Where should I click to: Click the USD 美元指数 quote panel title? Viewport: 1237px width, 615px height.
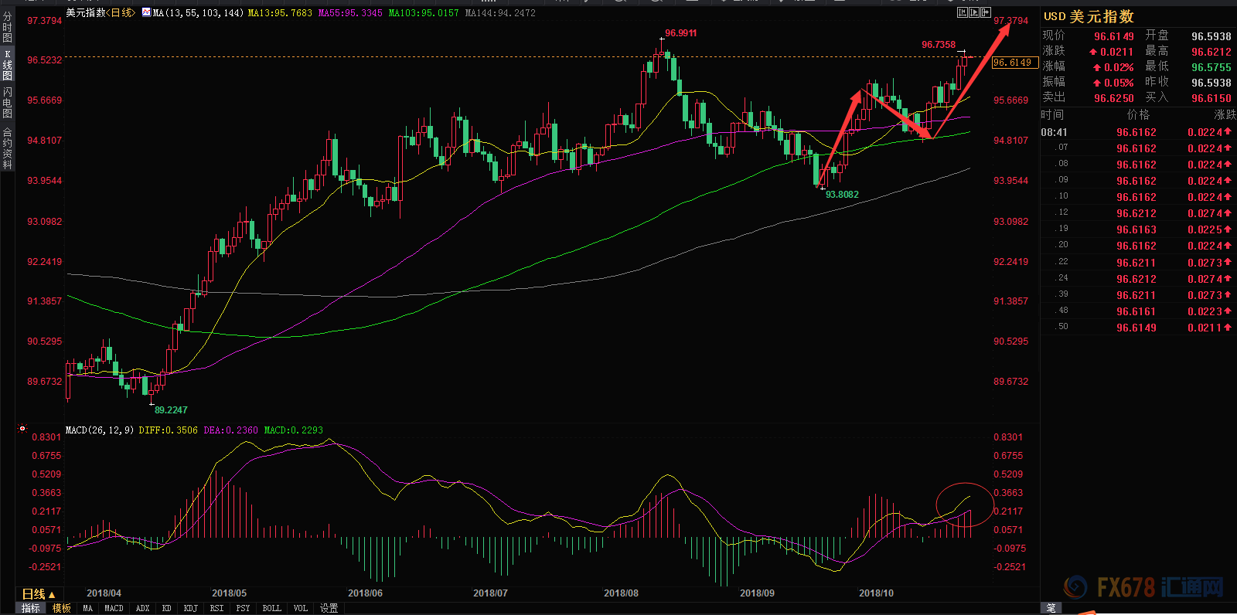(1089, 16)
